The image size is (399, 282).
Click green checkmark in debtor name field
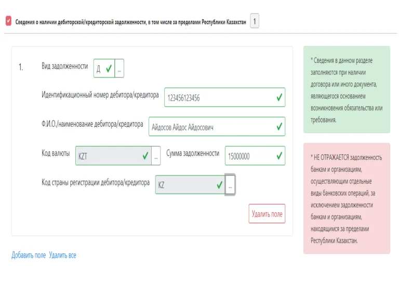(279, 126)
